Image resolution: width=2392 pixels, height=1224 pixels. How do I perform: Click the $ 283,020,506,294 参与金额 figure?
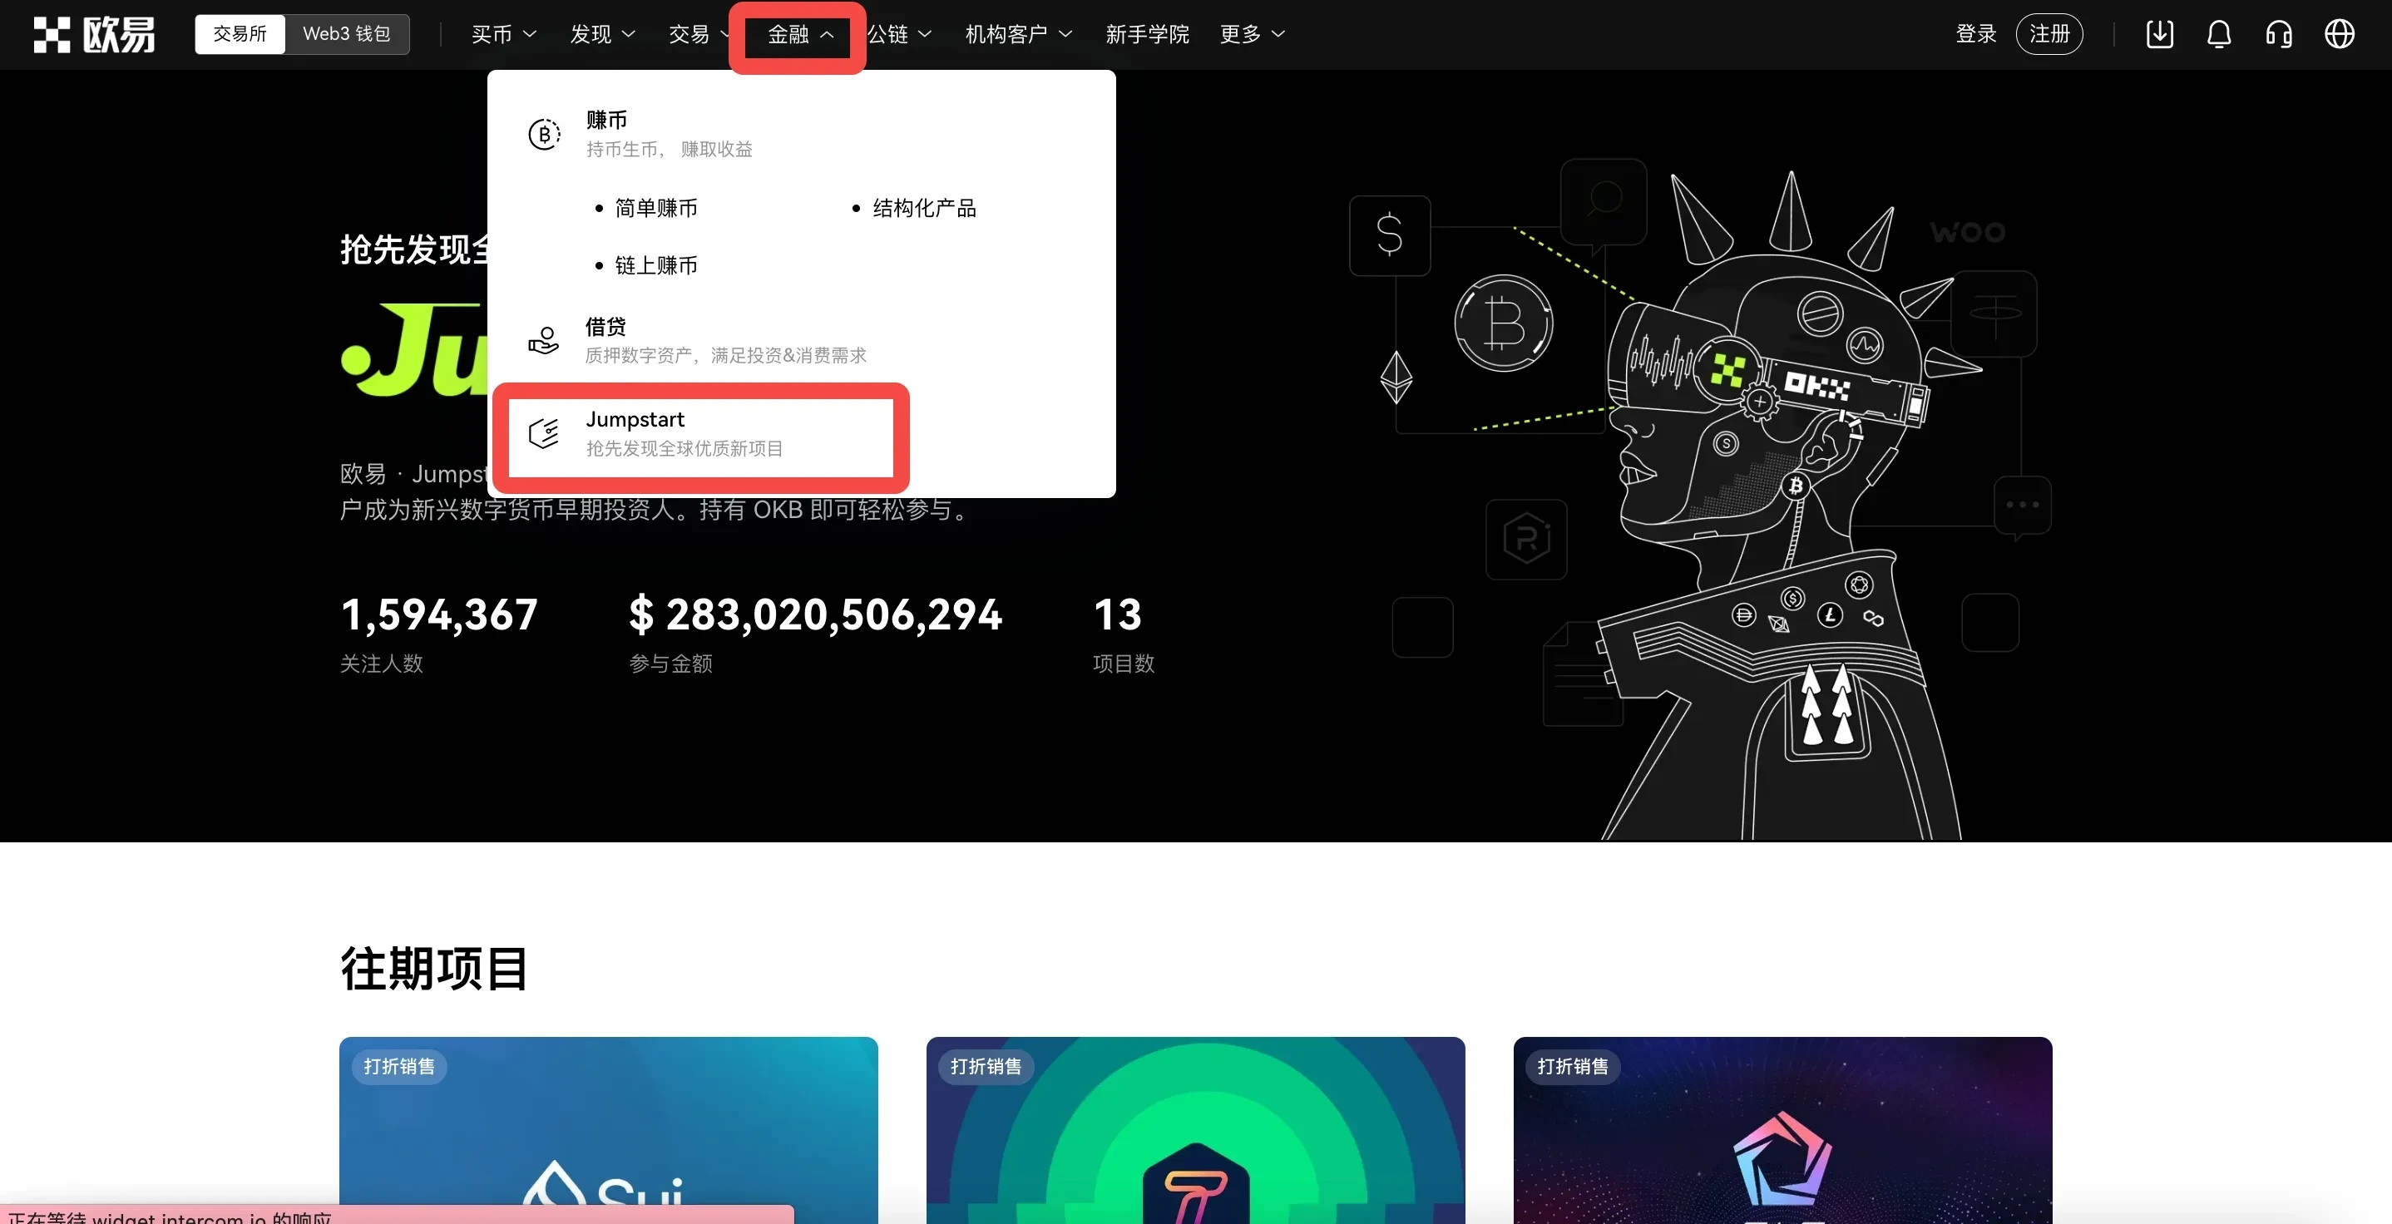coord(815,636)
